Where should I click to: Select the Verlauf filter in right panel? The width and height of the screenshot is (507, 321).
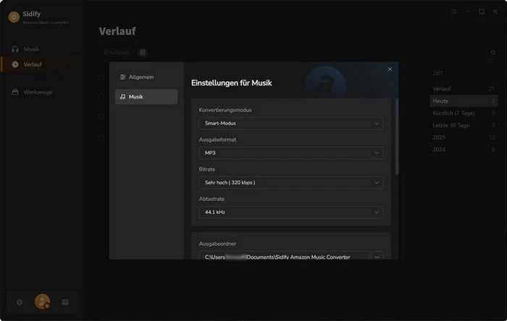tap(464, 89)
